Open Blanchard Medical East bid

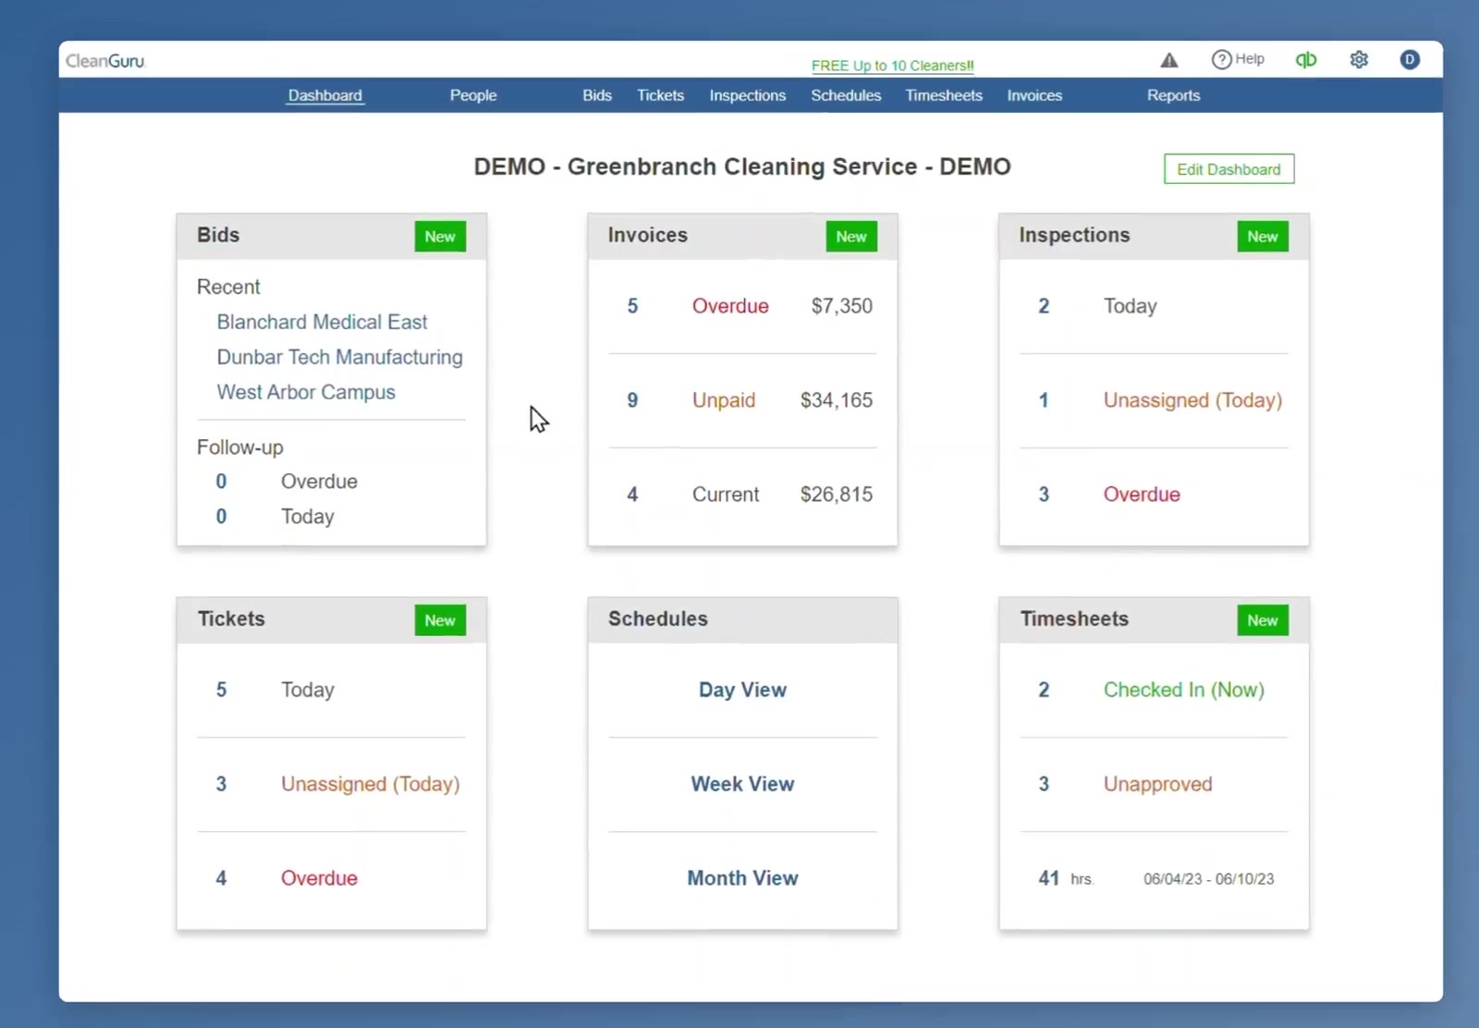coord(322,322)
